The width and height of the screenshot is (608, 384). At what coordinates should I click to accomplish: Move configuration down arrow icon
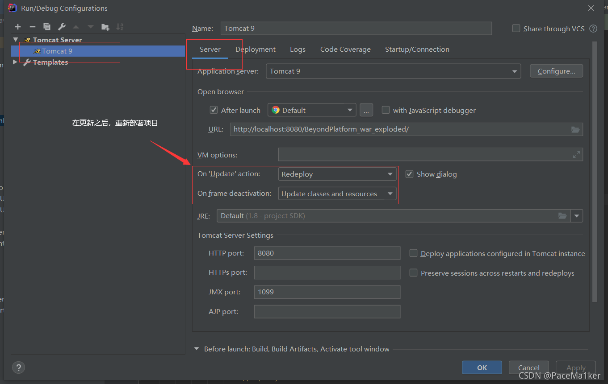coord(91,27)
